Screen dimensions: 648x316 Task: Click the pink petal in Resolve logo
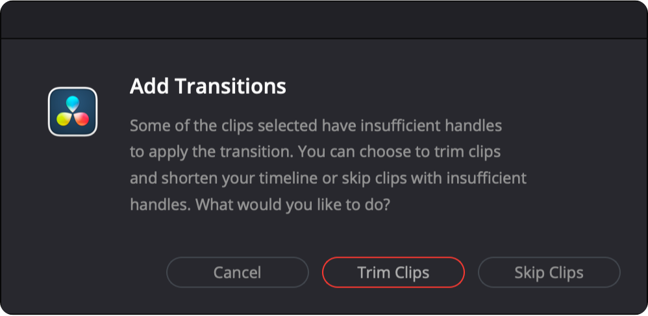coord(81,118)
